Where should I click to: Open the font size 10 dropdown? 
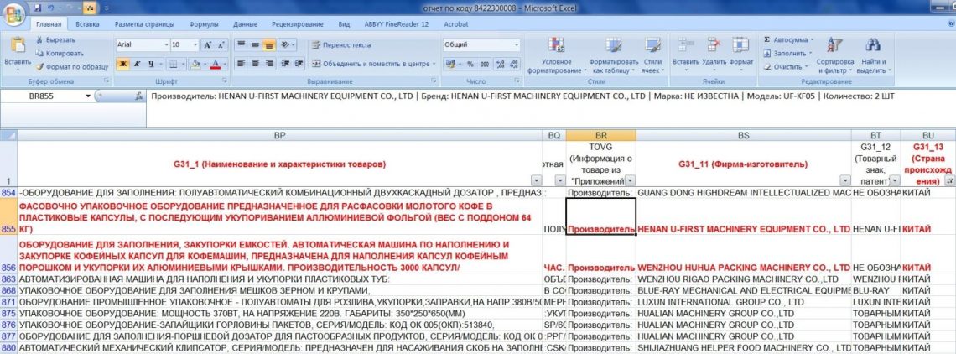(x=195, y=45)
